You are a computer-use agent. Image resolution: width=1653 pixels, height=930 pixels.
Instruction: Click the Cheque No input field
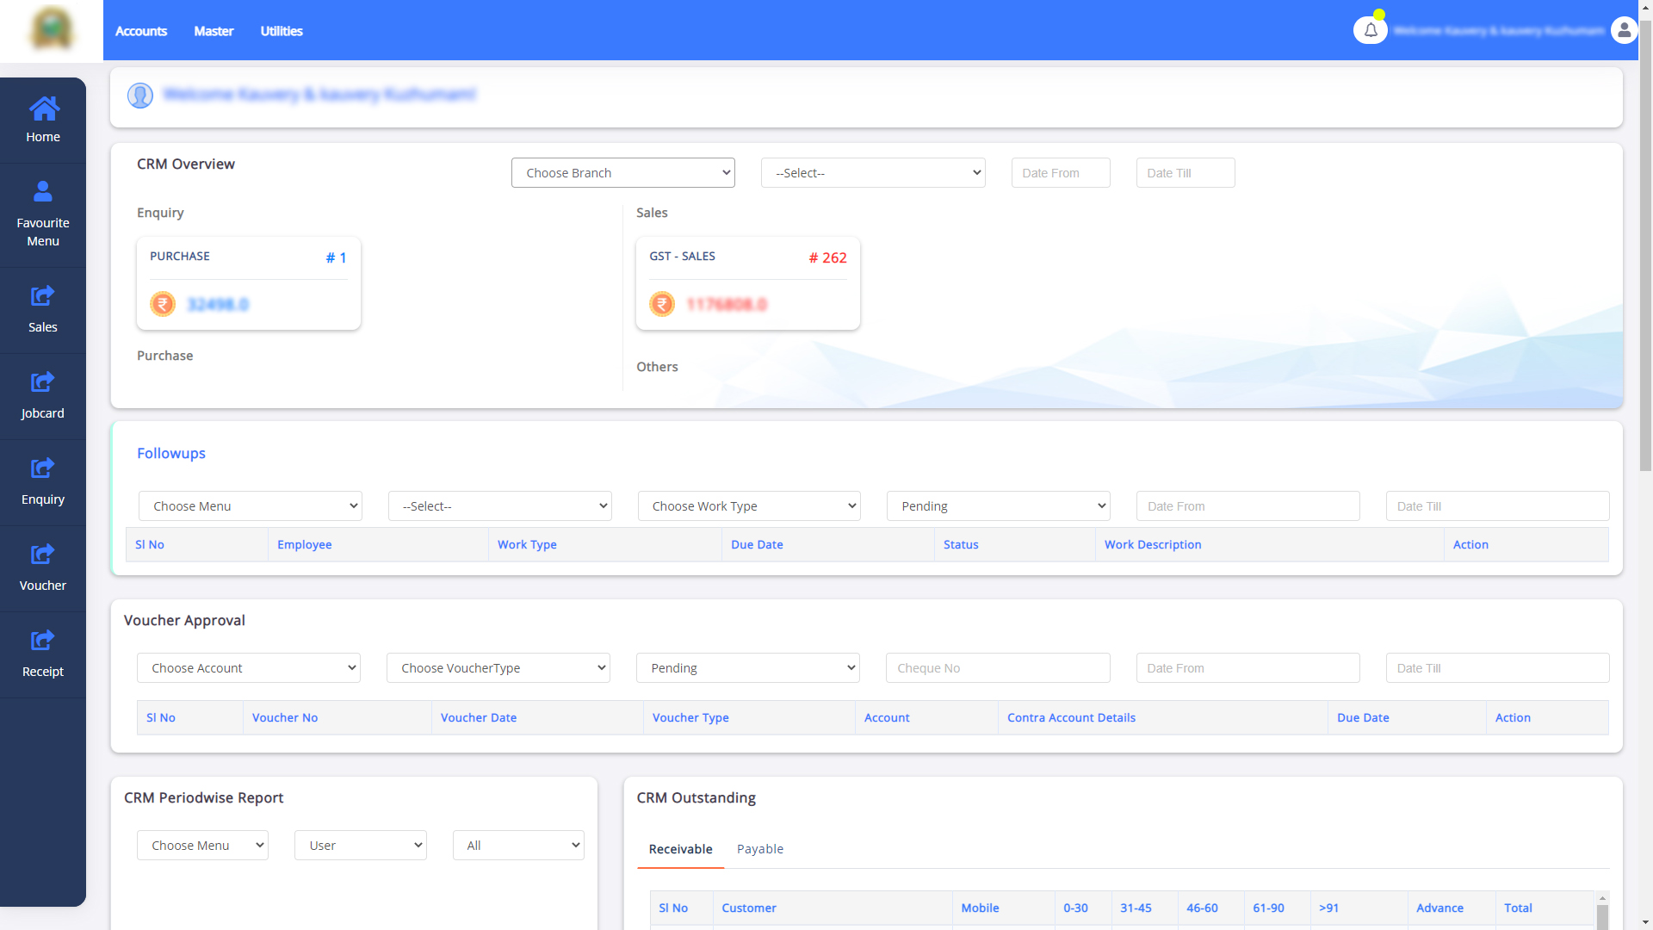pos(997,668)
